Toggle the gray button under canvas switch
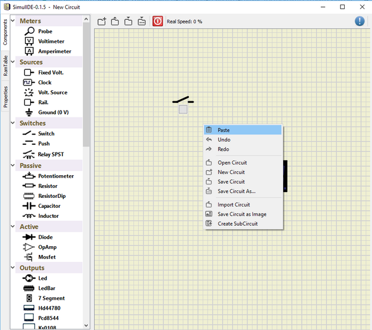The width and height of the screenshot is (372, 330). pyautogui.click(x=183, y=109)
